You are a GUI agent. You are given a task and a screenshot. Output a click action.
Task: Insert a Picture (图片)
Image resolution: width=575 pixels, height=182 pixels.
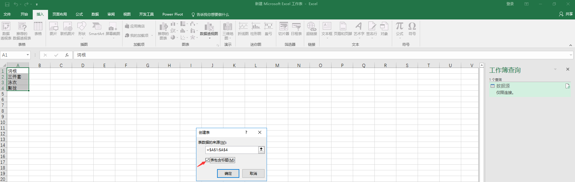coord(53,29)
